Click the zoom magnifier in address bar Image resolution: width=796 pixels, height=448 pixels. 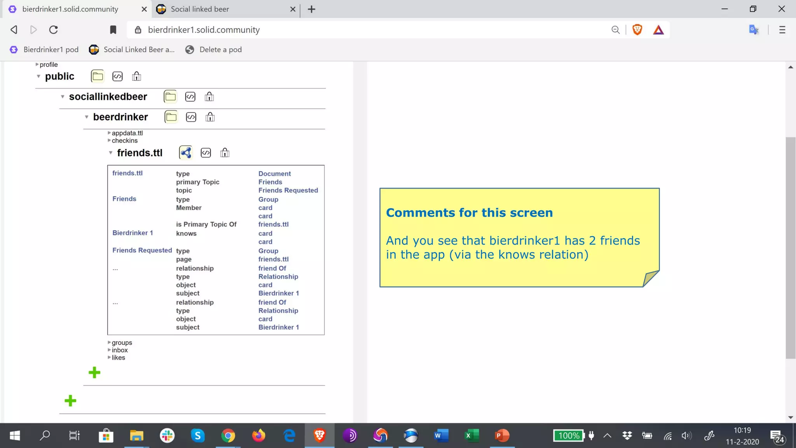coord(615,30)
